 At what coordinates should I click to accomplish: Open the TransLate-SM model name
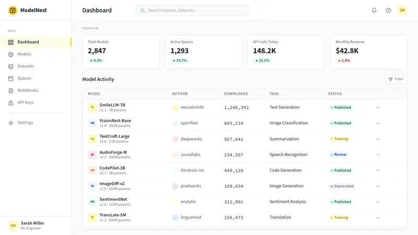113,215
